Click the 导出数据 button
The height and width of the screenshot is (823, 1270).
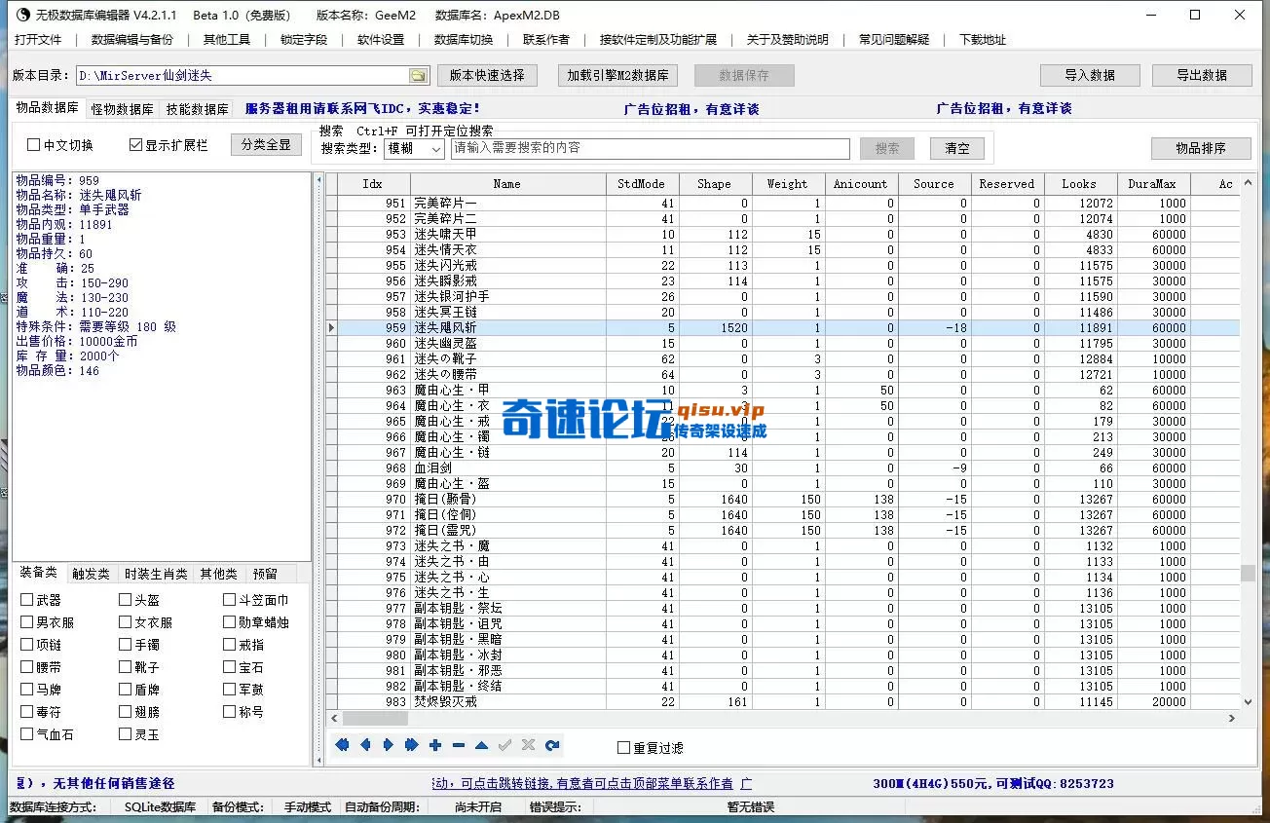[x=1201, y=74]
